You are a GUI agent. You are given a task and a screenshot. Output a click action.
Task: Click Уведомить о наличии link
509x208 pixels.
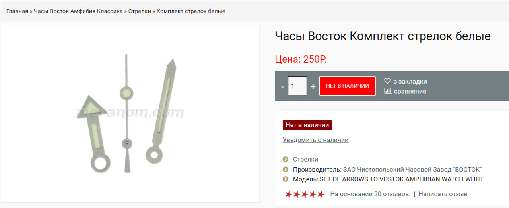[315, 140]
